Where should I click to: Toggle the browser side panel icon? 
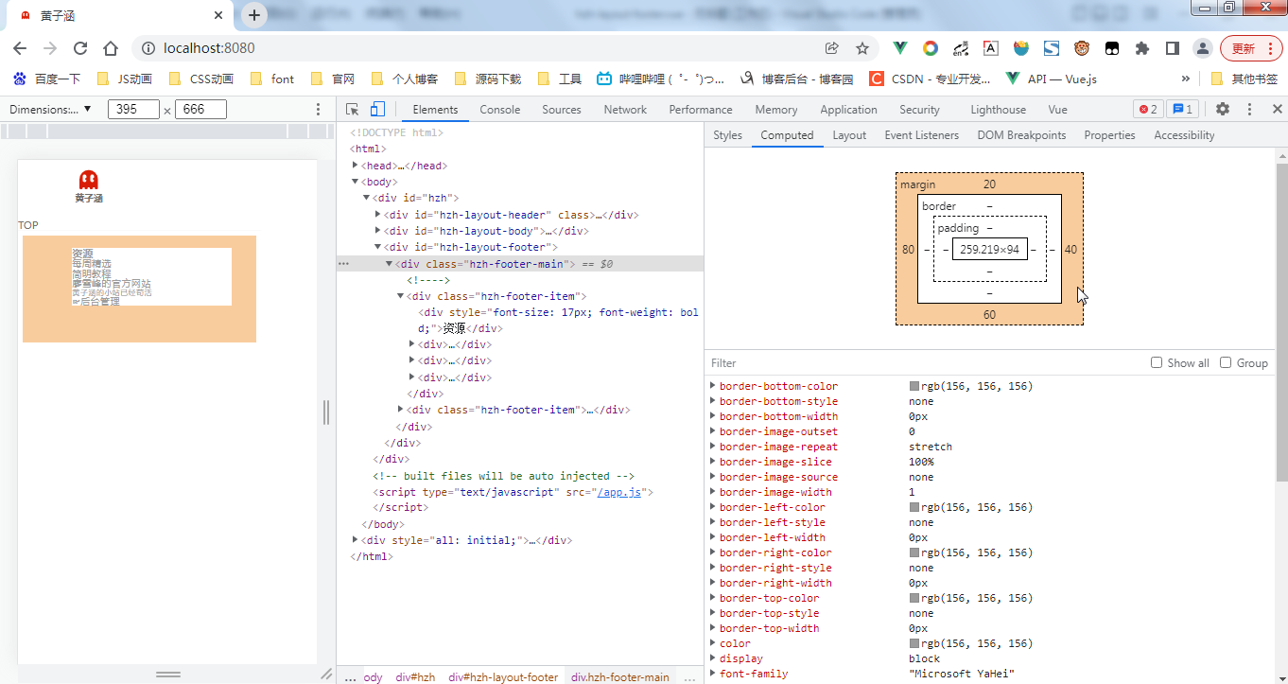[x=1172, y=48]
